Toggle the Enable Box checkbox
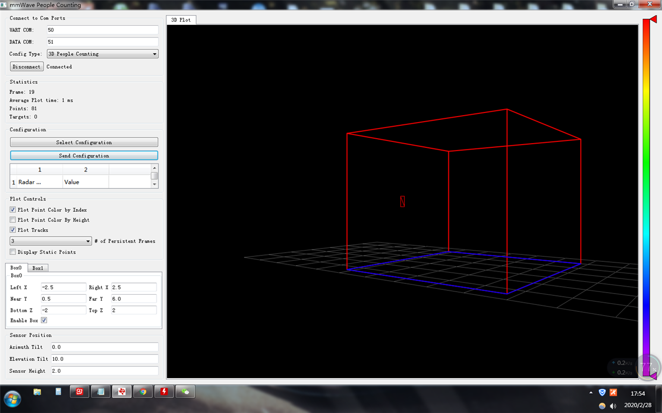 (44, 320)
